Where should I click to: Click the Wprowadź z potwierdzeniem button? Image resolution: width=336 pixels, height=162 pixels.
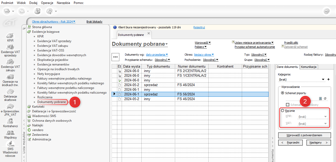304,135
